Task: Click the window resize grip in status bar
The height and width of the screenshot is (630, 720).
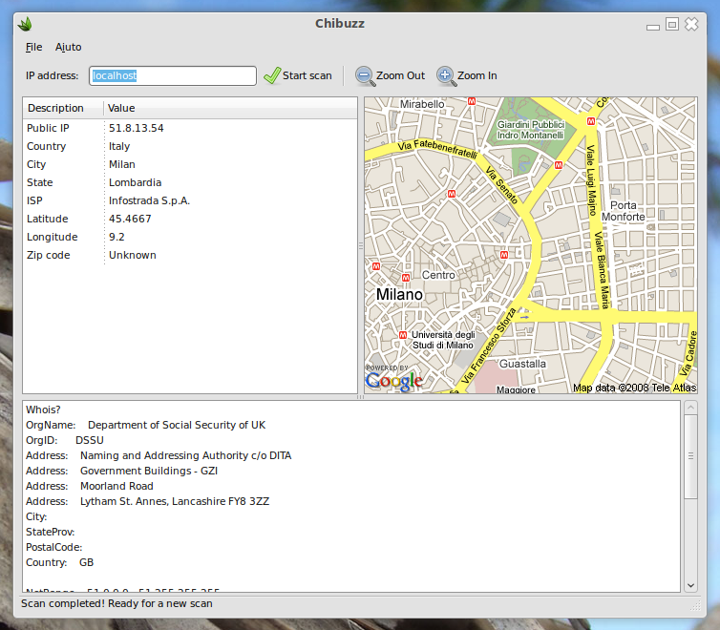Action: pyautogui.click(x=696, y=606)
